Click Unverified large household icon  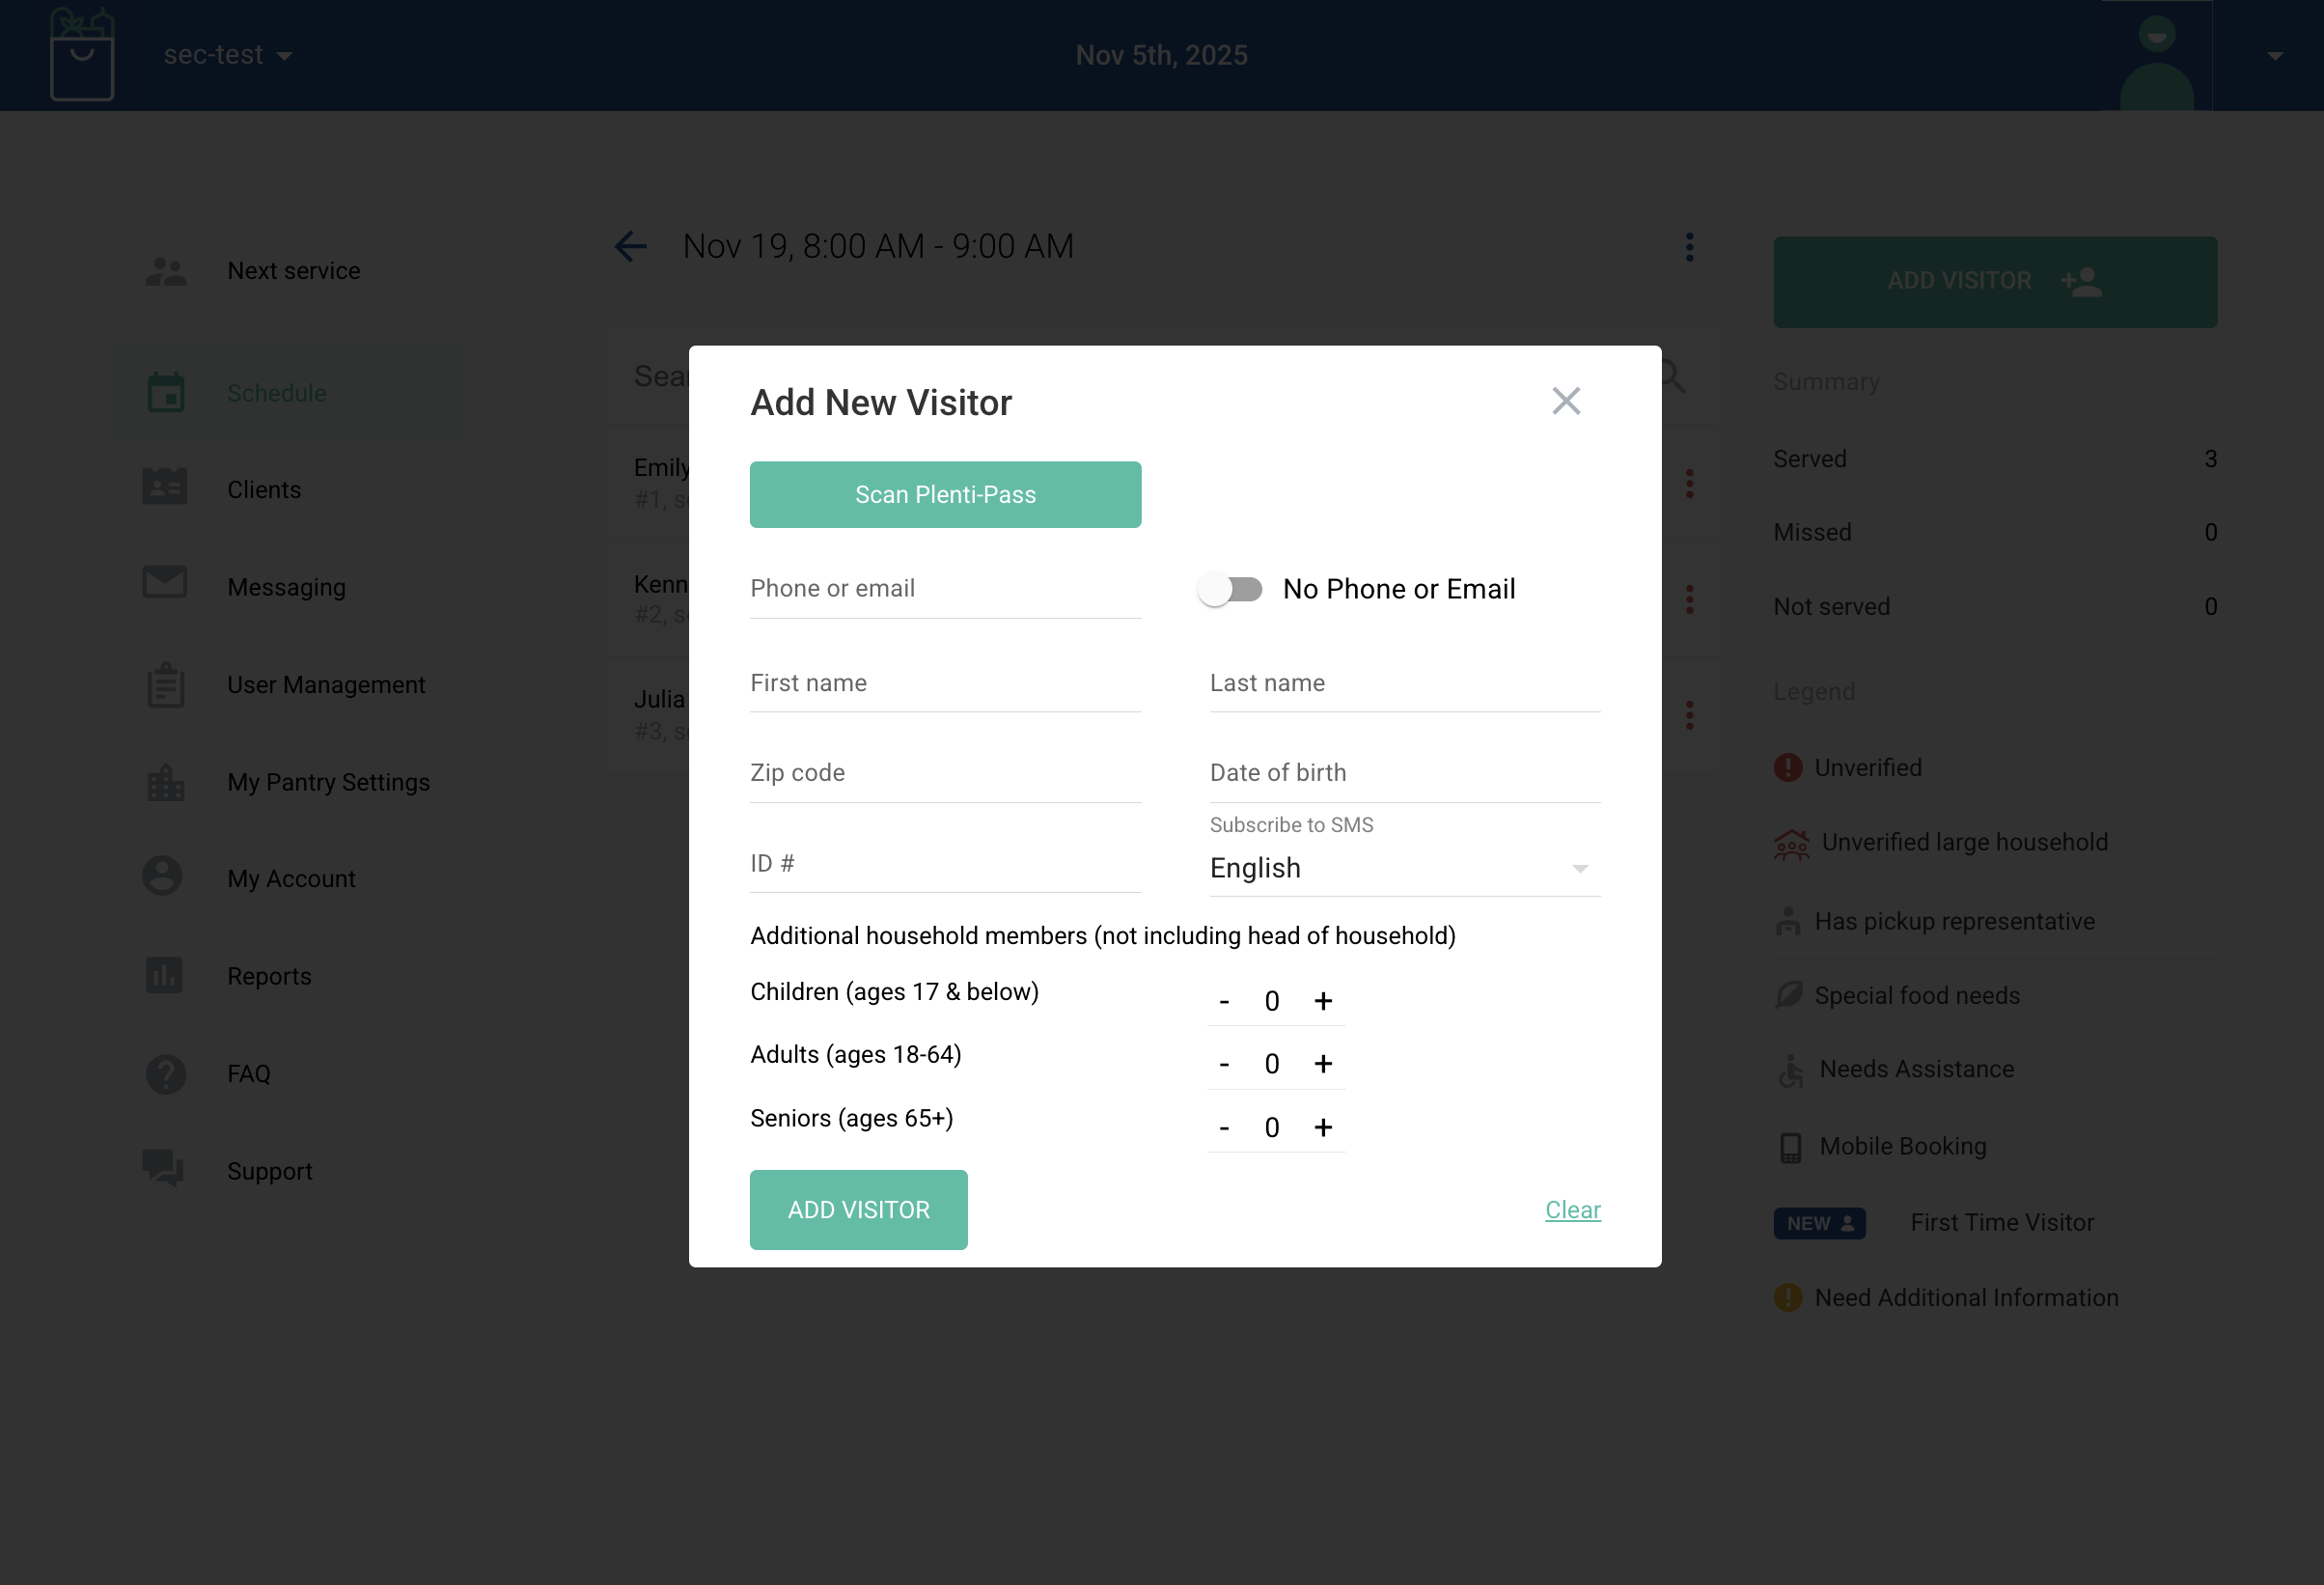(x=1791, y=844)
